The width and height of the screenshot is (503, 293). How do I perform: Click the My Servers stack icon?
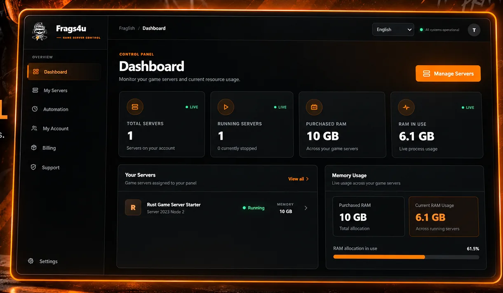pyautogui.click(x=35, y=90)
